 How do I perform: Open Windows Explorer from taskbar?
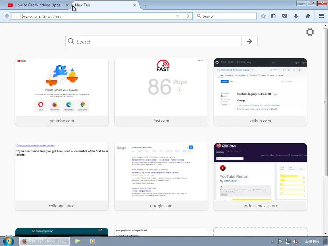pos(78,241)
